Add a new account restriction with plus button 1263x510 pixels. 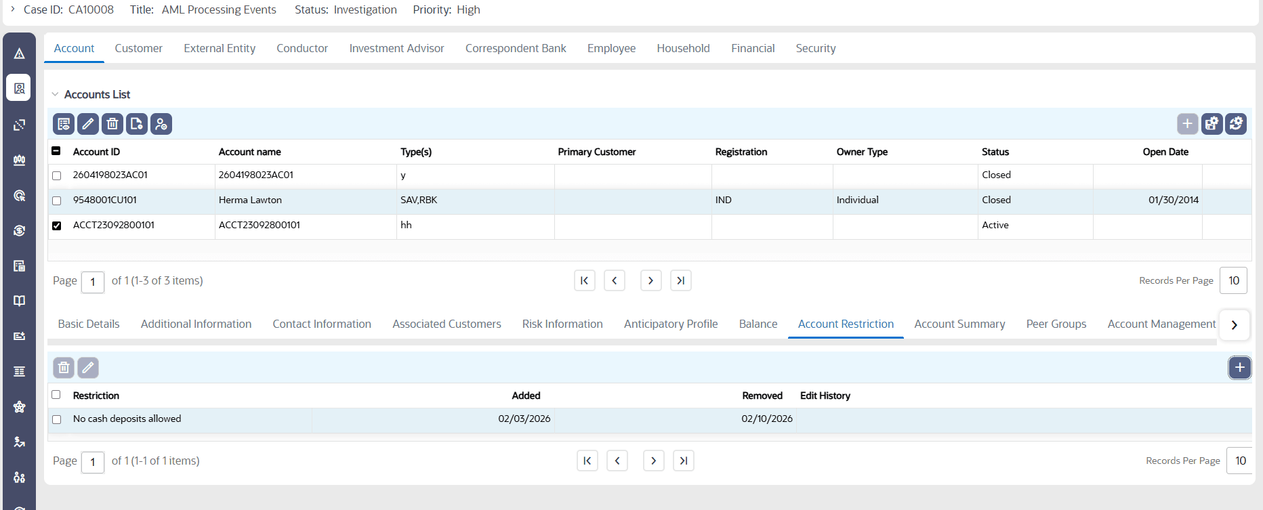tap(1239, 368)
